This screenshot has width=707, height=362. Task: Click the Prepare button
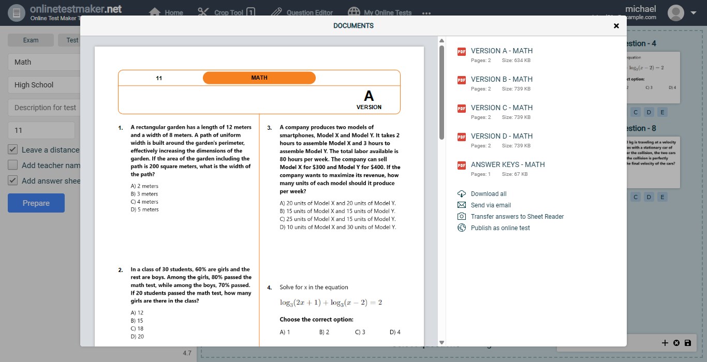pyautogui.click(x=36, y=203)
